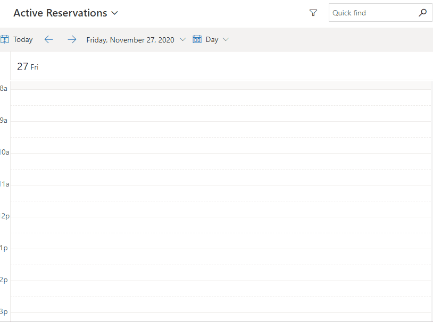Click the Day label to change calendar view

click(x=213, y=39)
